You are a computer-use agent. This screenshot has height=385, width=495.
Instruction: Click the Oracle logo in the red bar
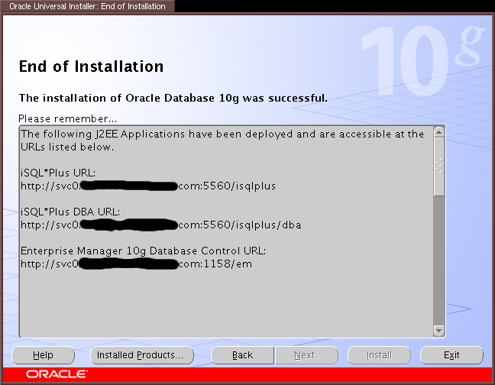(x=57, y=375)
